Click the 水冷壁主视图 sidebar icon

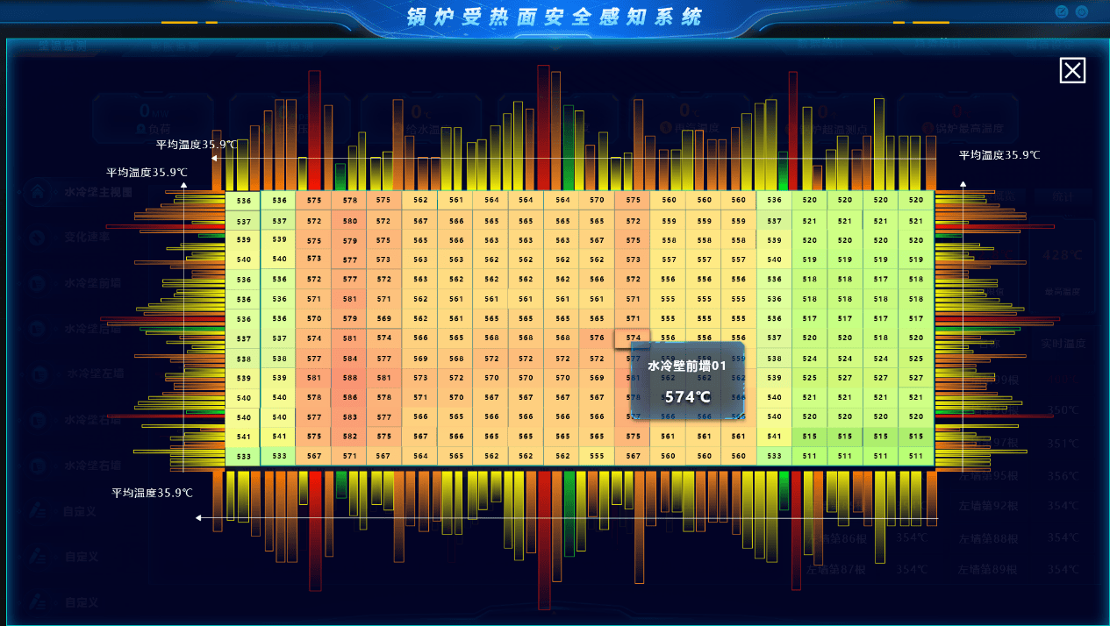[x=39, y=191]
